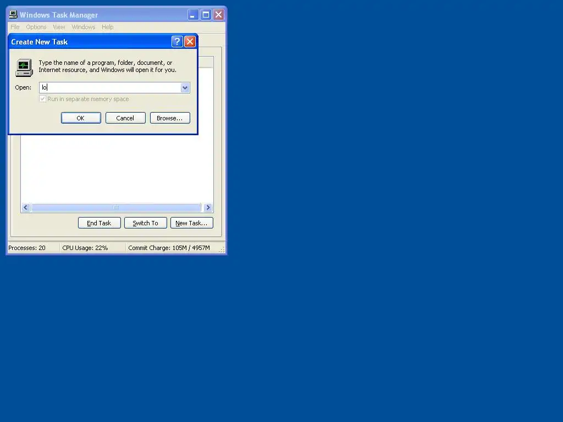Click the help question mark in Create New Task
Viewport: 563px width, 422px height.
177,42
